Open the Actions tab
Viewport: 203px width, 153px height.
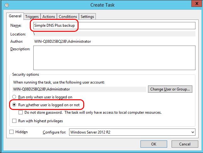point(49,17)
